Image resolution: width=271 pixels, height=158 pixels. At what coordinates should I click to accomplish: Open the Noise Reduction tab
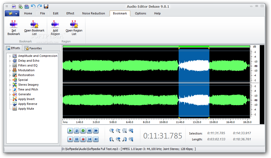(93, 13)
